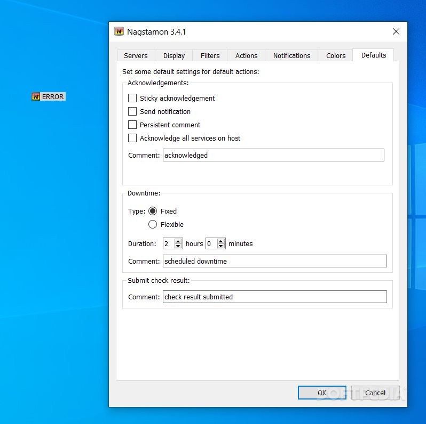Screen dimensions: 426x424
Task: Show the Notifications tab
Action: 291,55
